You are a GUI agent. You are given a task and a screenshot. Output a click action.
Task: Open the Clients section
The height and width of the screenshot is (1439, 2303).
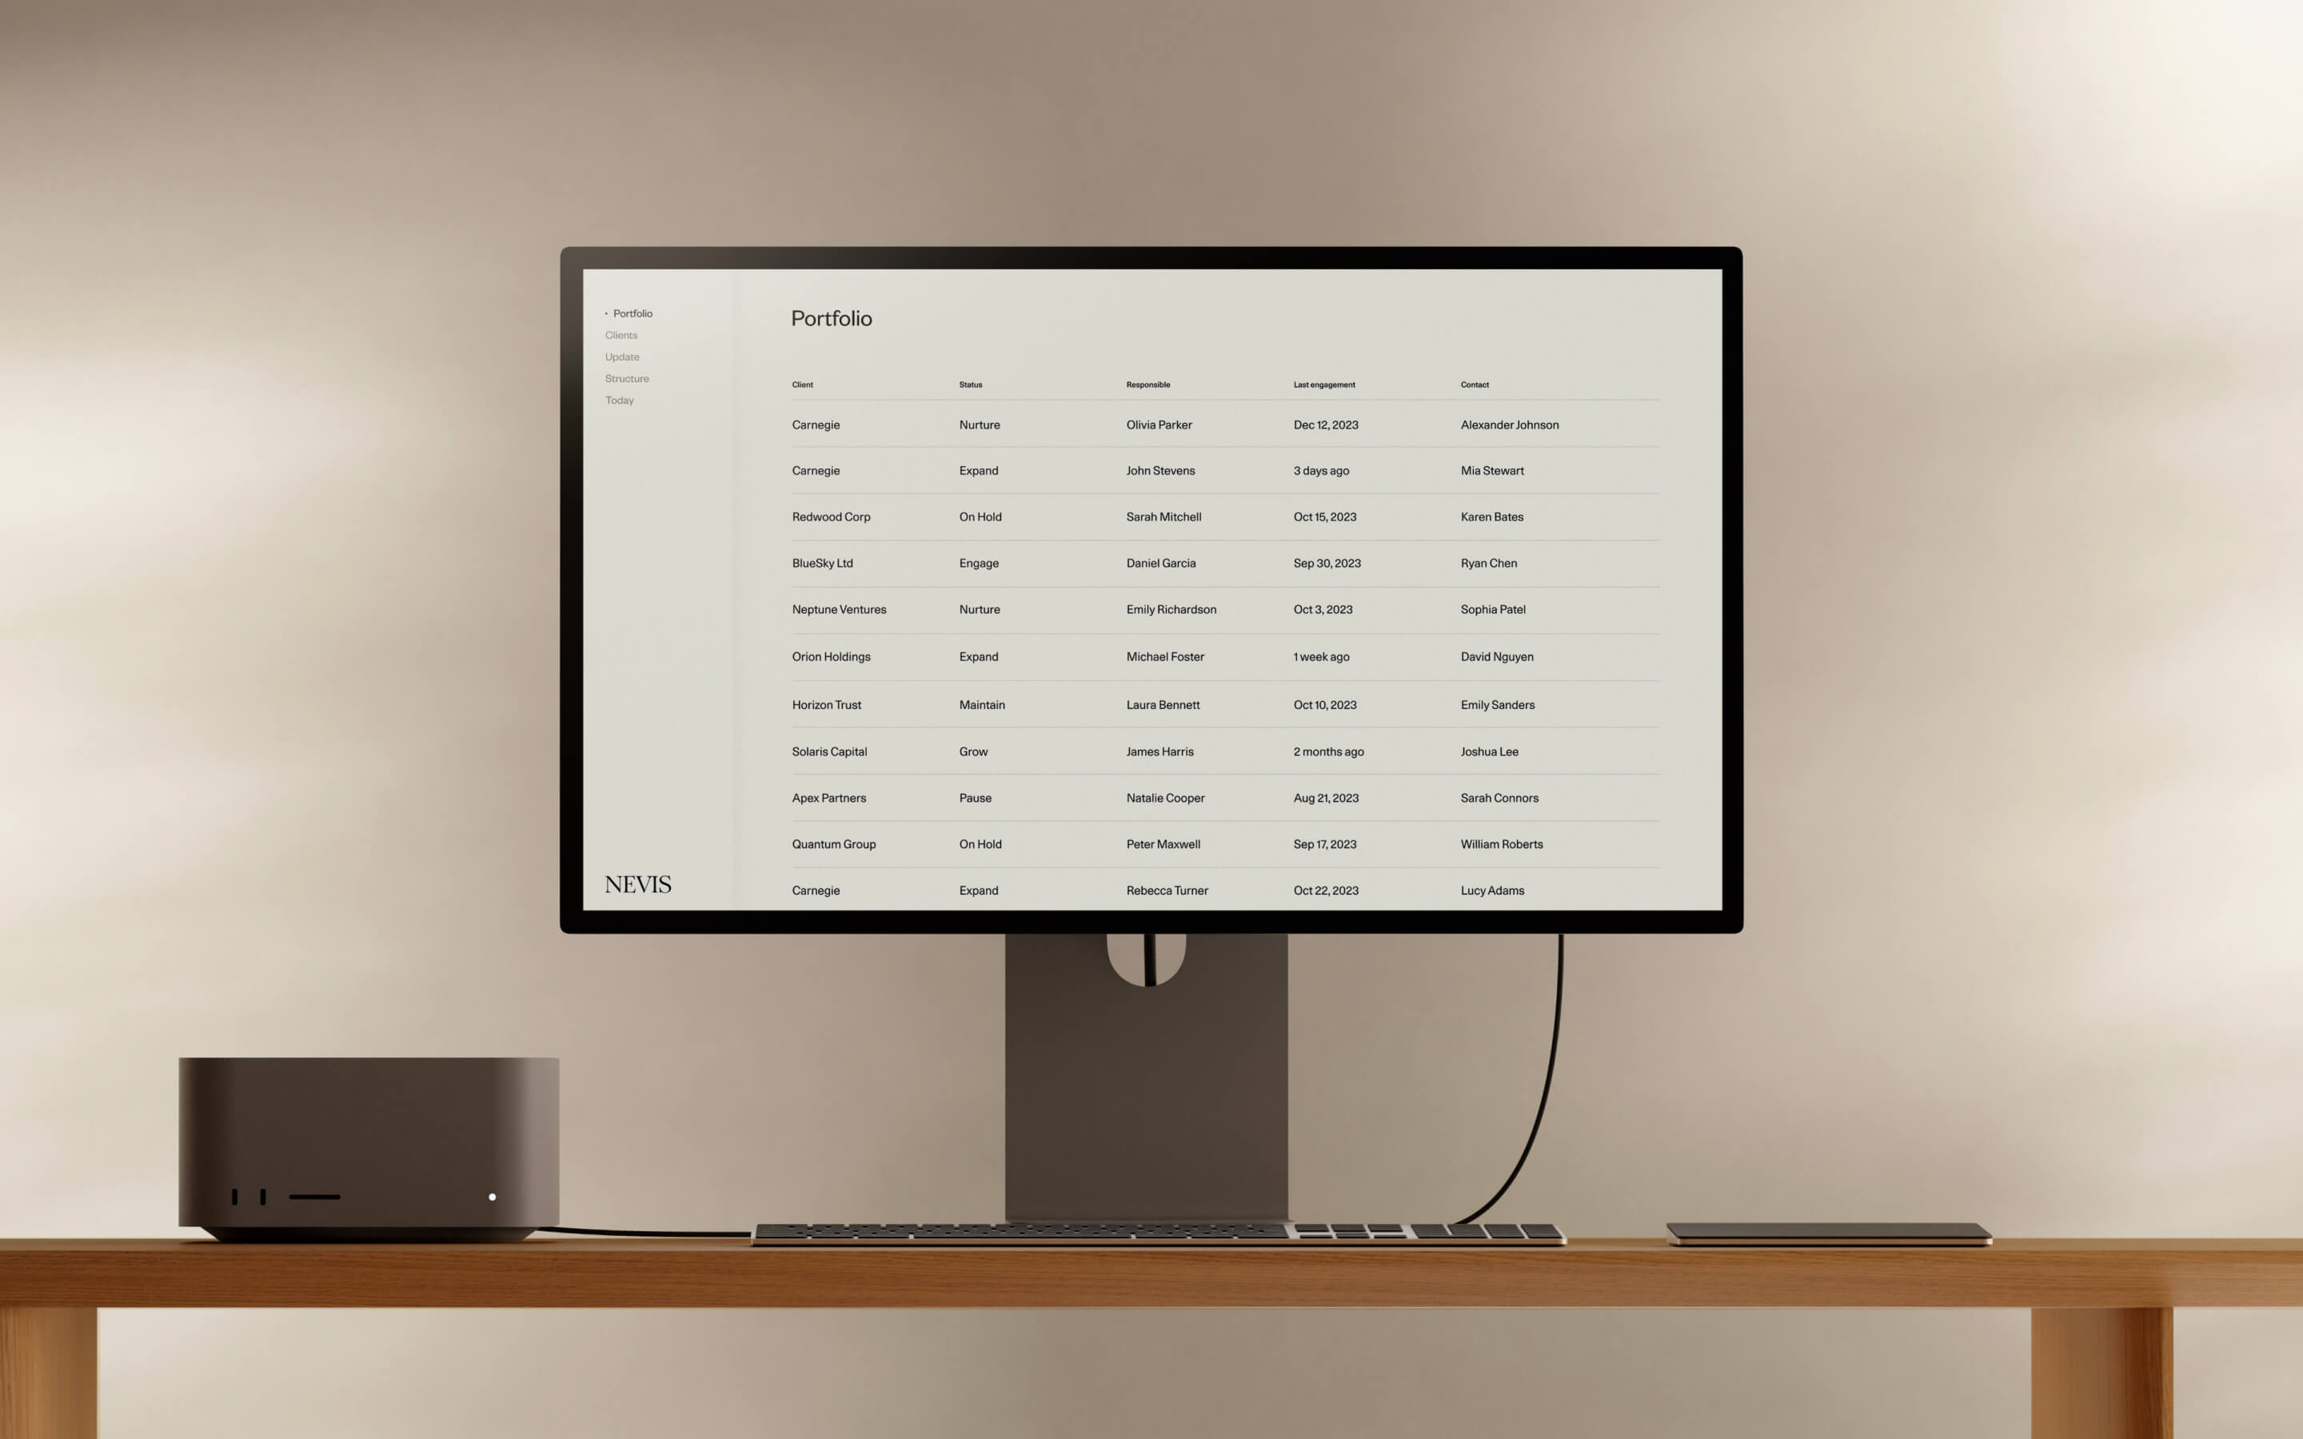click(x=622, y=335)
